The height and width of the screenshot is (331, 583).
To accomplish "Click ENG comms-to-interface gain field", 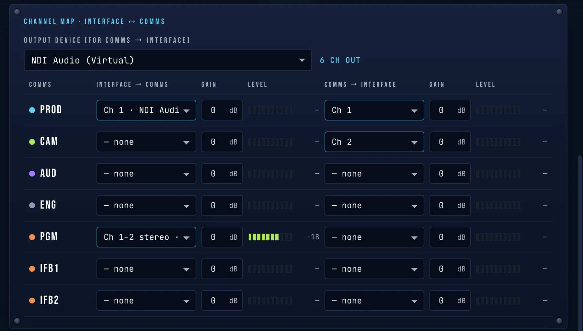I will click(450, 205).
